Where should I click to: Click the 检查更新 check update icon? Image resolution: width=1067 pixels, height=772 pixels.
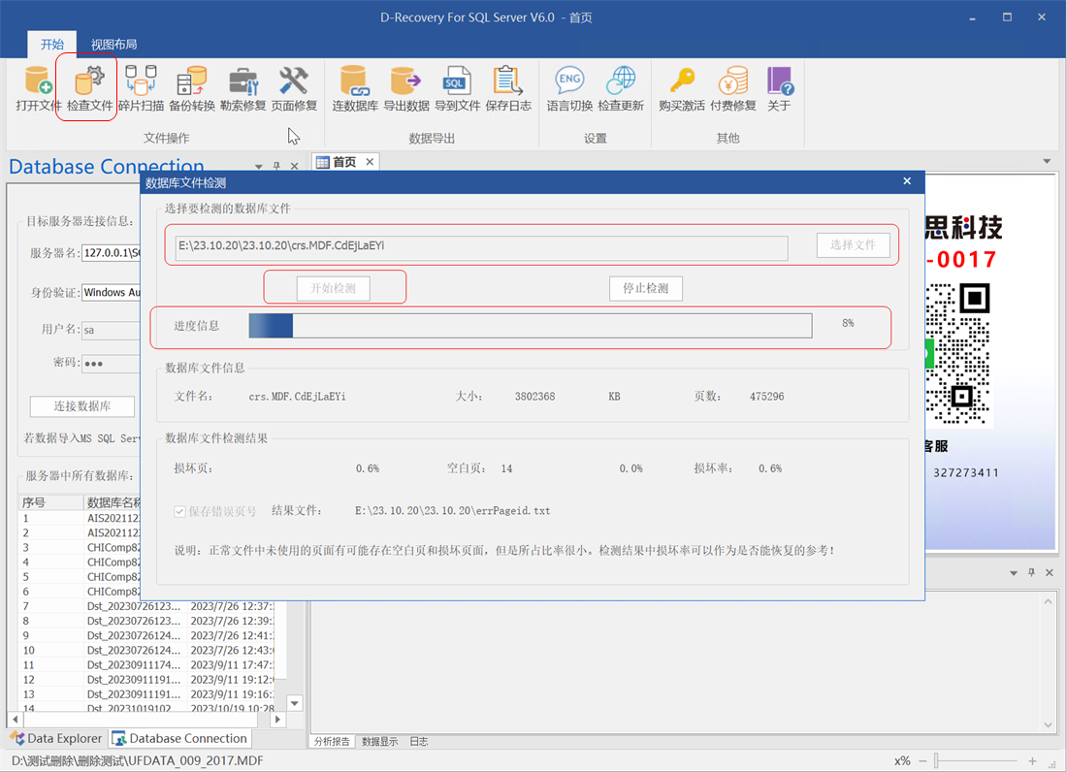pyautogui.click(x=621, y=88)
